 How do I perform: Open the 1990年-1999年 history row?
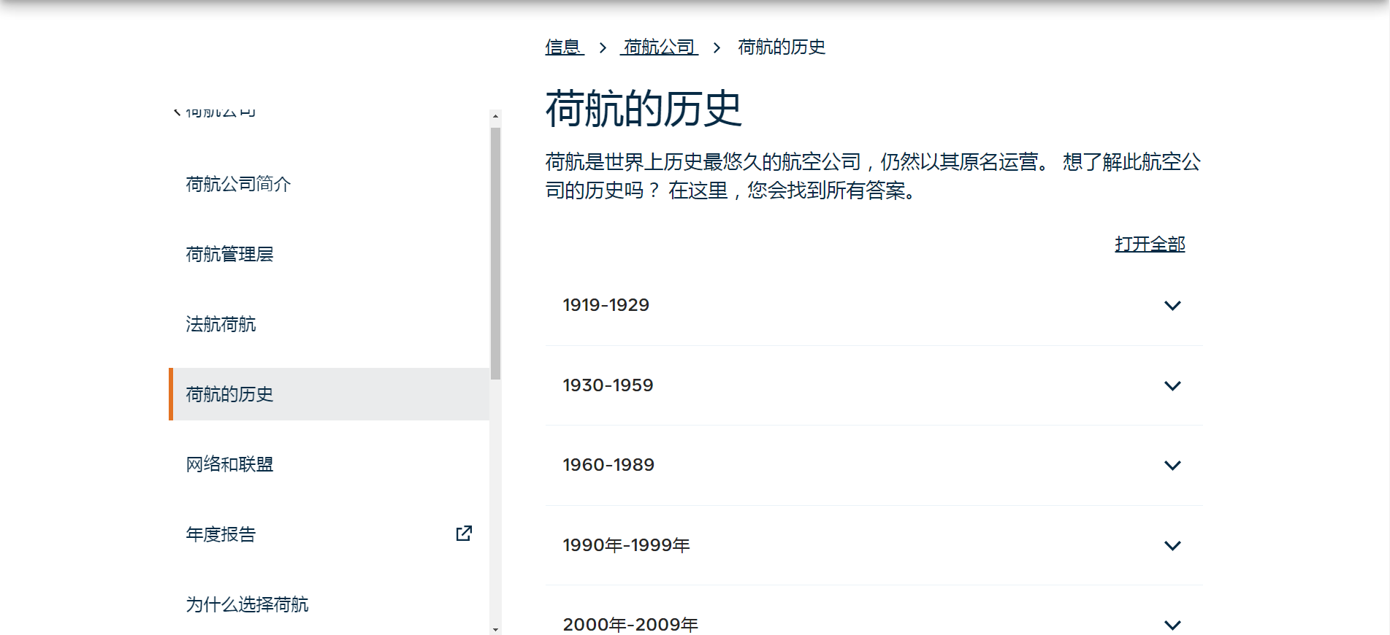tap(874, 545)
